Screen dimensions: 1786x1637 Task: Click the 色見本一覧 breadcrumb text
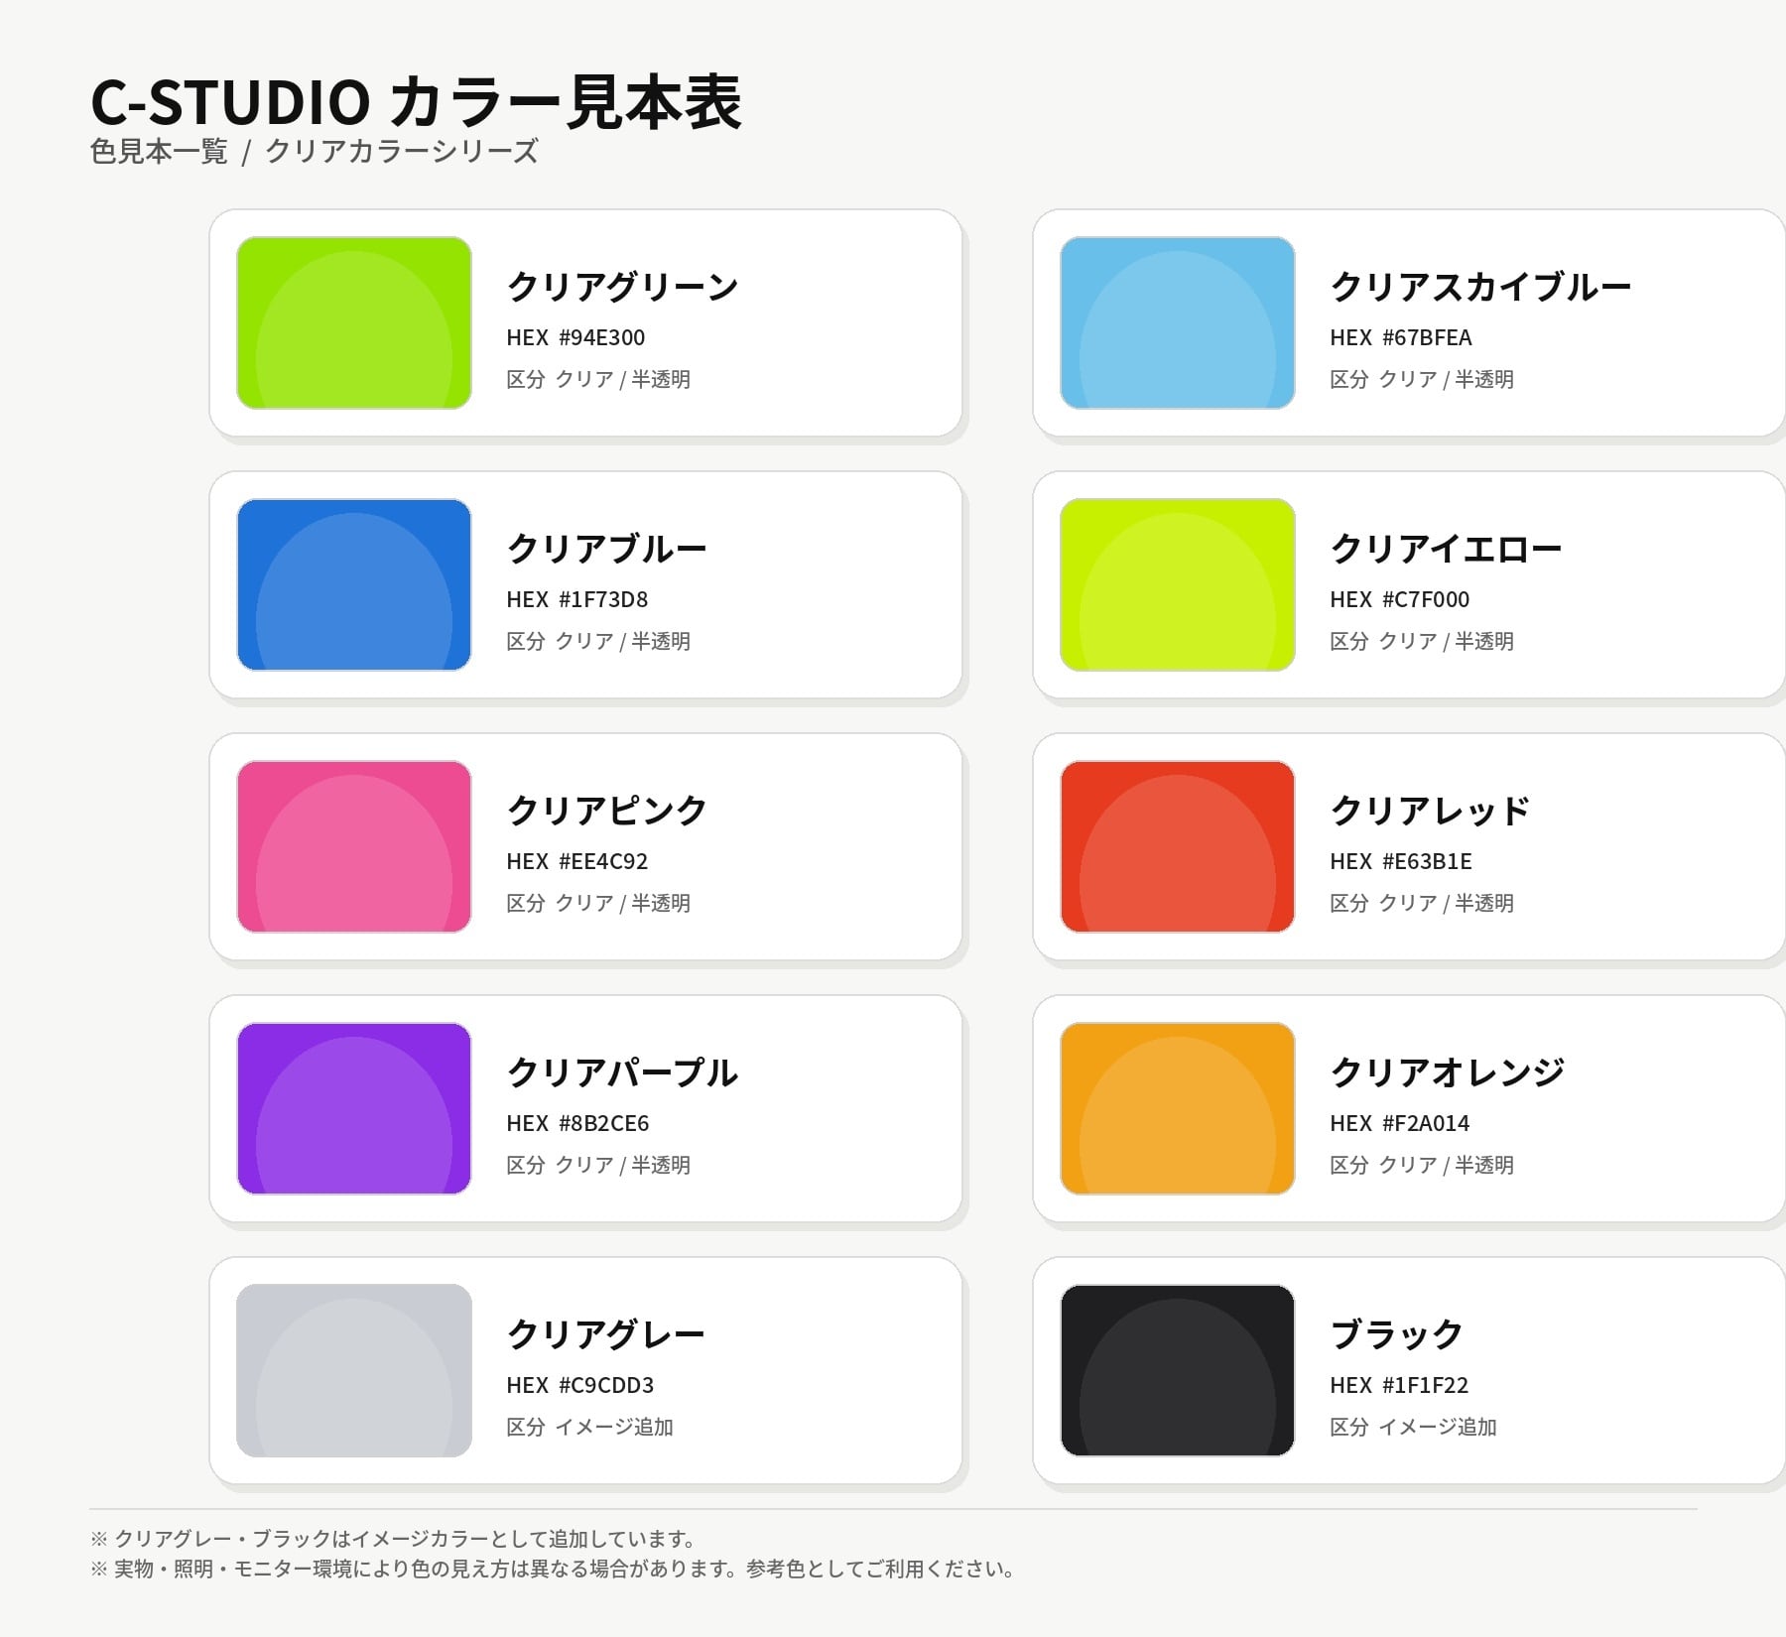click(x=159, y=151)
